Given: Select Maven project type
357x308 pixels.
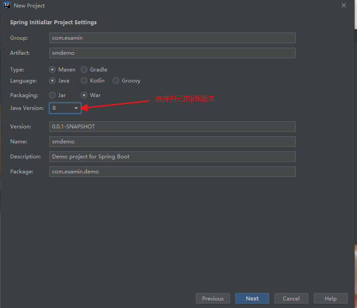Looking at the screenshot, I should click(x=53, y=70).
